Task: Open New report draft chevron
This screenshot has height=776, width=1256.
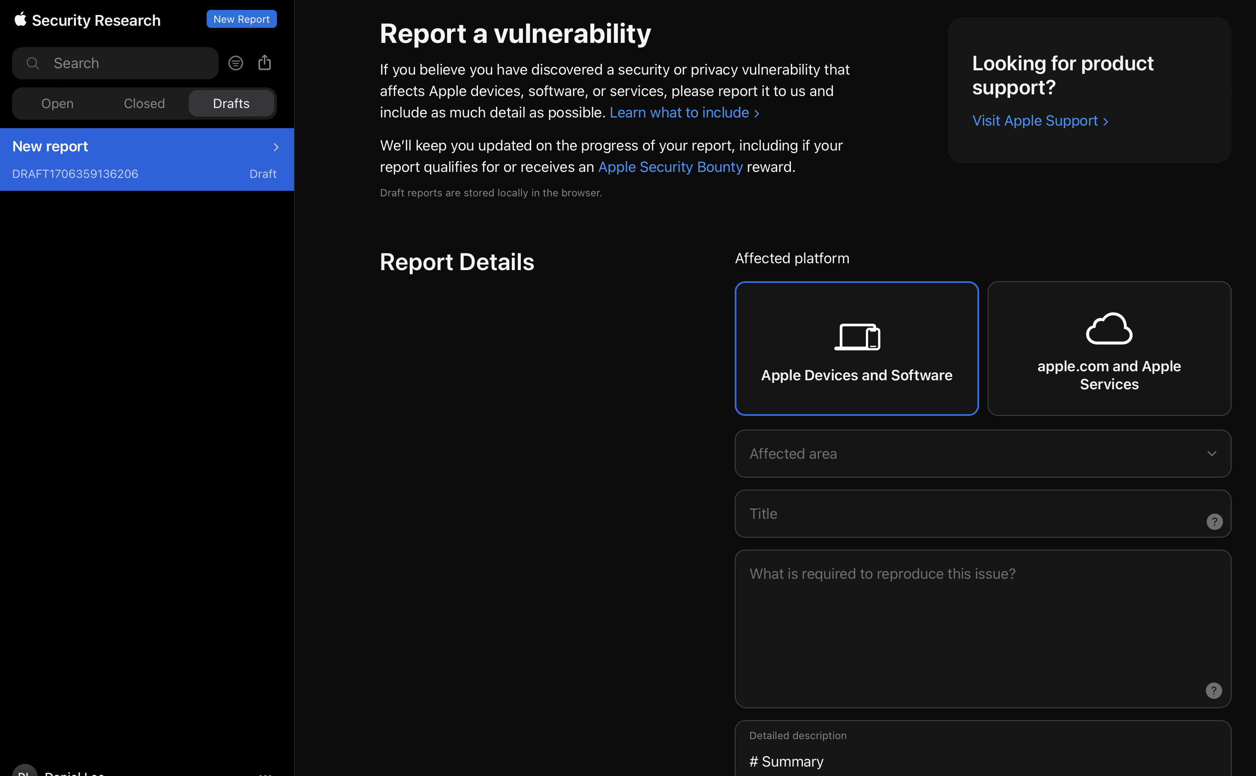Action: [276, 147]
